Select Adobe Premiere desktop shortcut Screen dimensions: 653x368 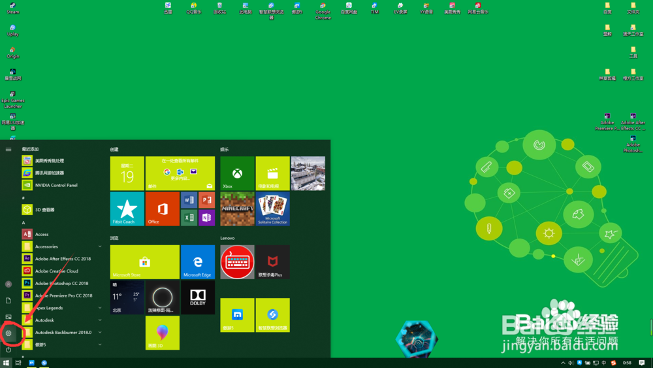[607, 122]
